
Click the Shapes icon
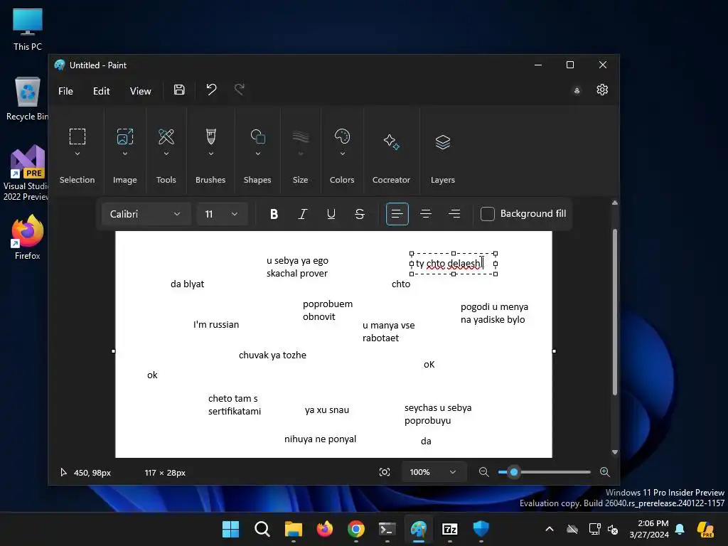[257, 136]
